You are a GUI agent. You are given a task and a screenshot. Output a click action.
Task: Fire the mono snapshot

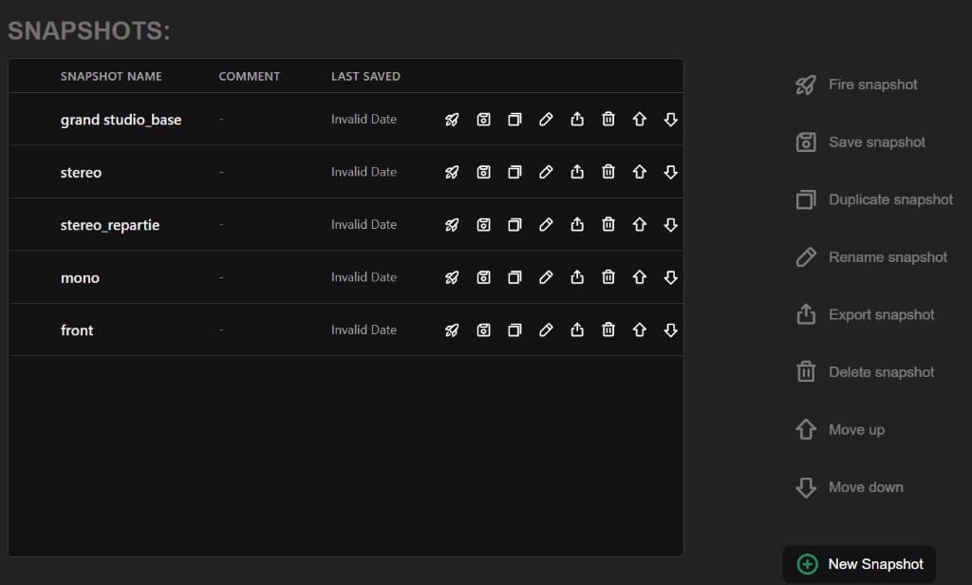452,277
